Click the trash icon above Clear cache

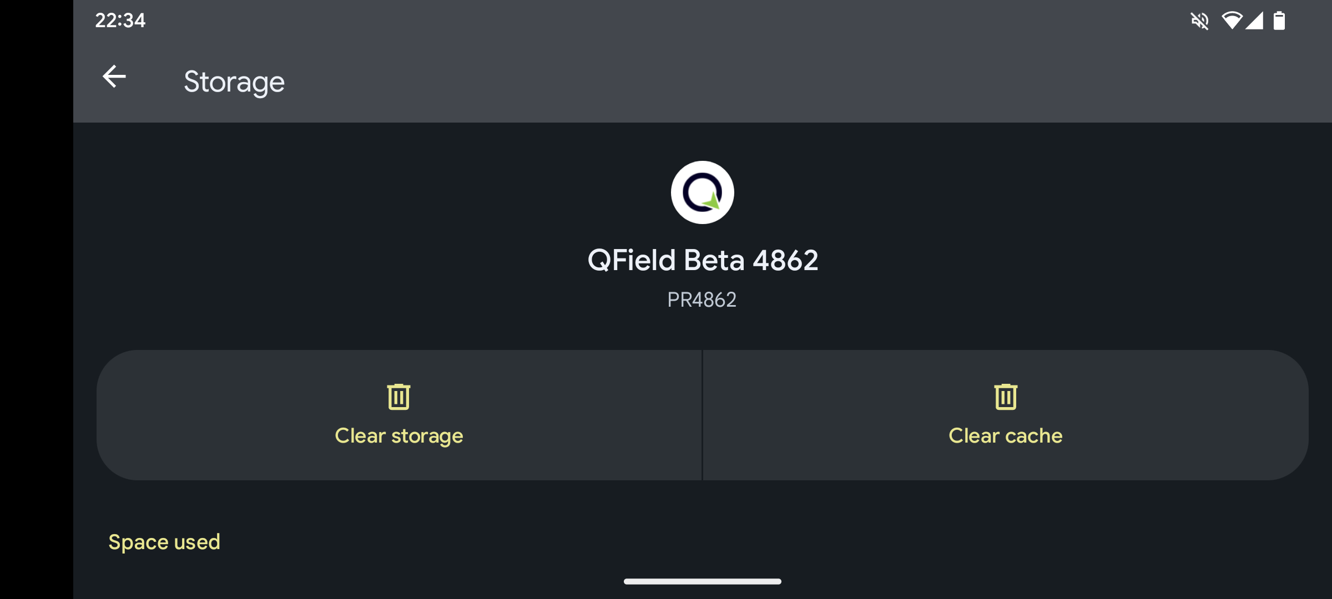click(1006, 397)
